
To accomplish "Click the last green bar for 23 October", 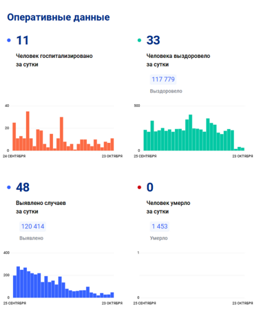I will click(x=243, y=149).
